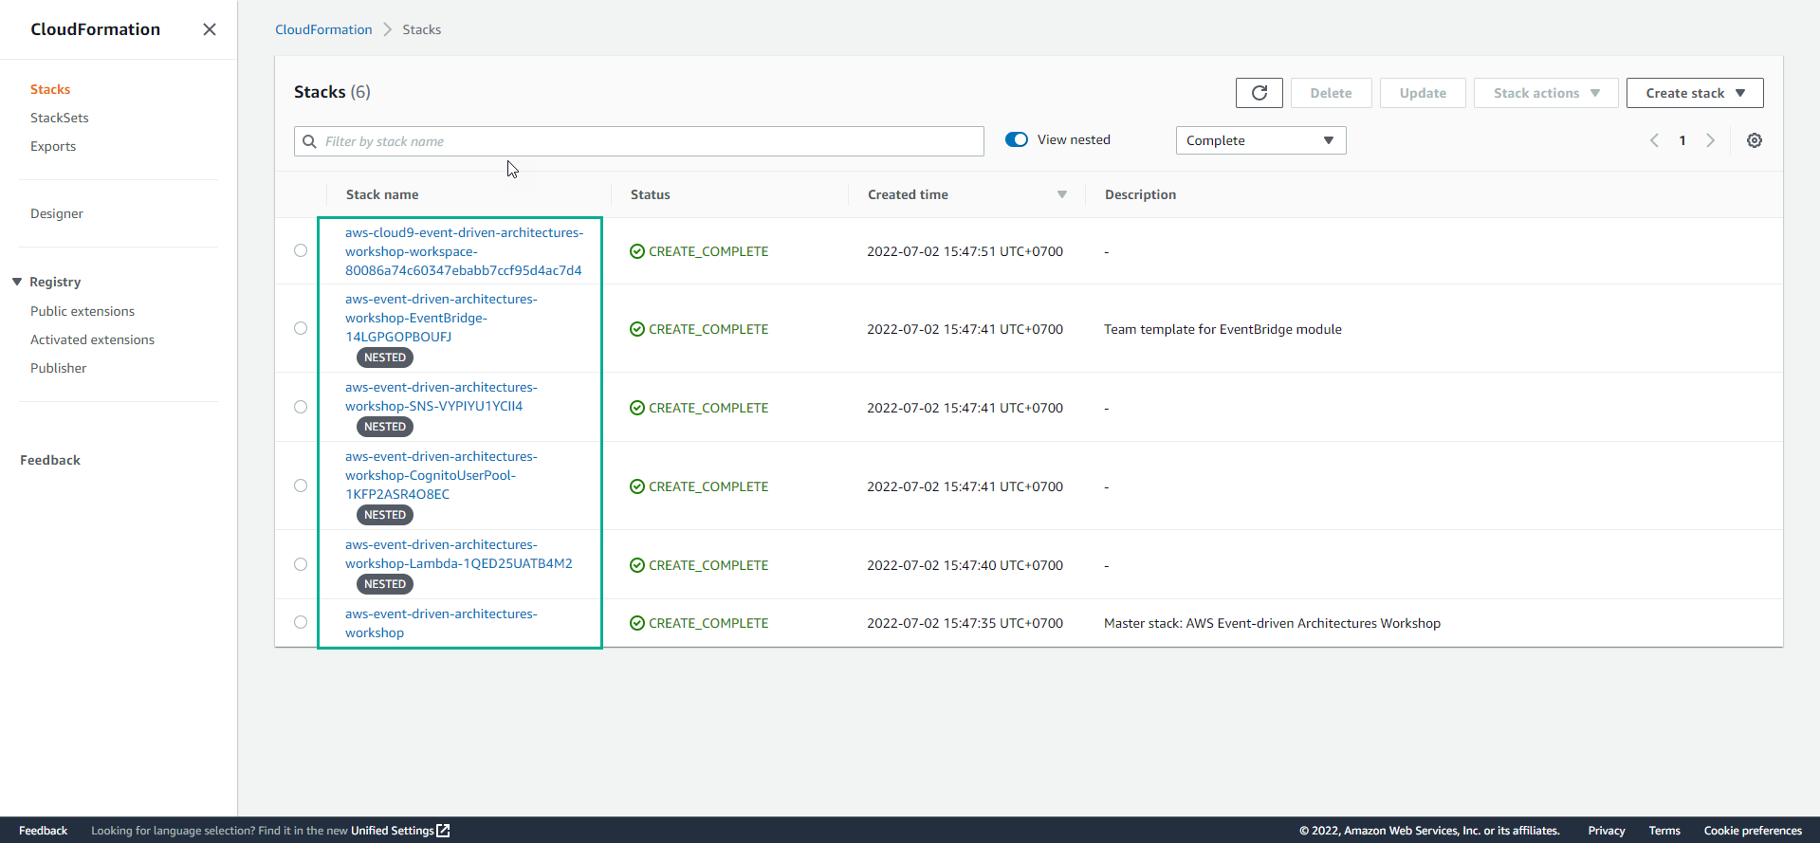Open the Terms link in footer

point(1664,831)
